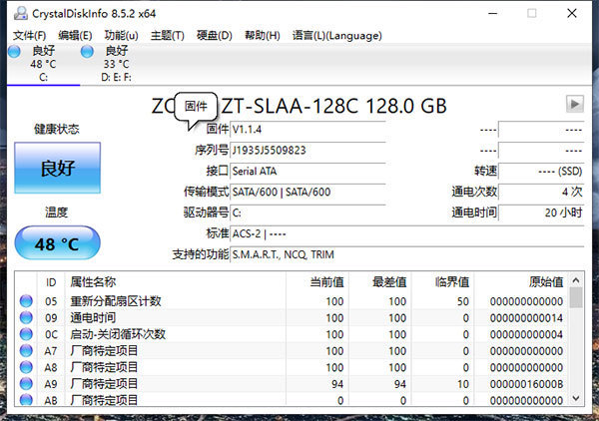Screen dimensions: 599x421
Task: Select the 厂商特定项目 name in row A8
Action: click(104, 367)
